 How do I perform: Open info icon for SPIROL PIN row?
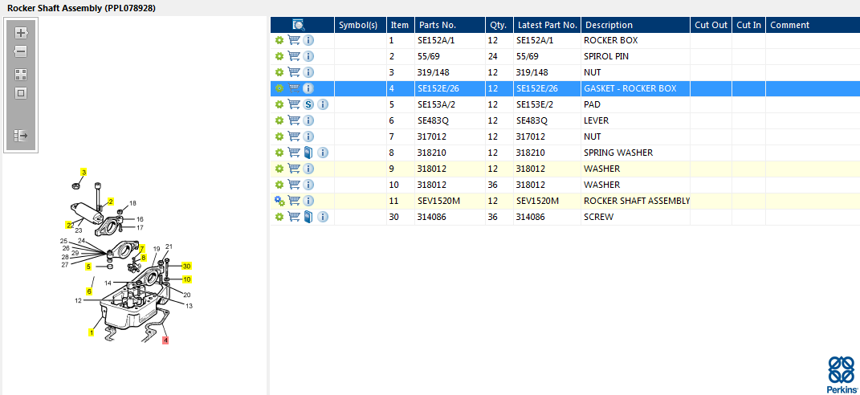tap(308, 56)
